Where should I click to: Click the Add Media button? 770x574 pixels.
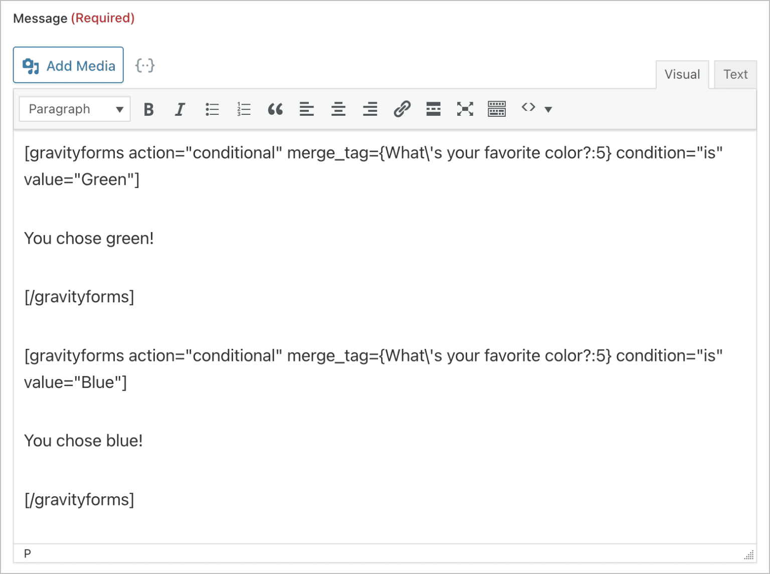68,65
